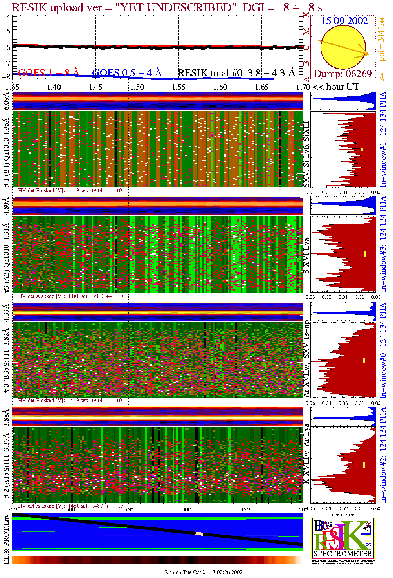
Task: Click yellow marker in In-window#0 histogram
Action: (364, 360)
